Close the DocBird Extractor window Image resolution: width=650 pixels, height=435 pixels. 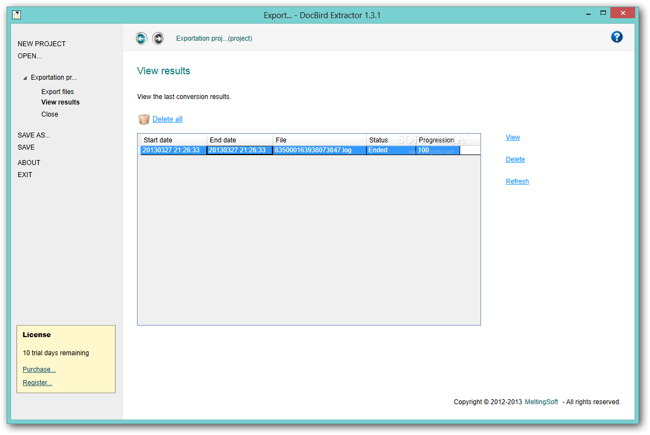[622, 13]
